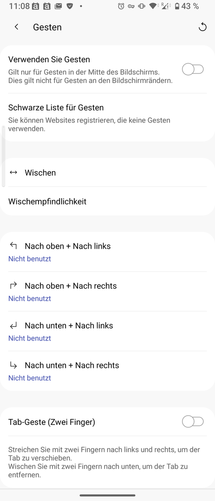Tap the scrollbar handle on left edge
Viewport: 215px width, 501px height.
pos(4,156)
